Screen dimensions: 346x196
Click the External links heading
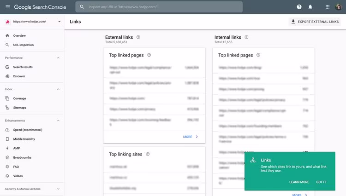(119, 37)
